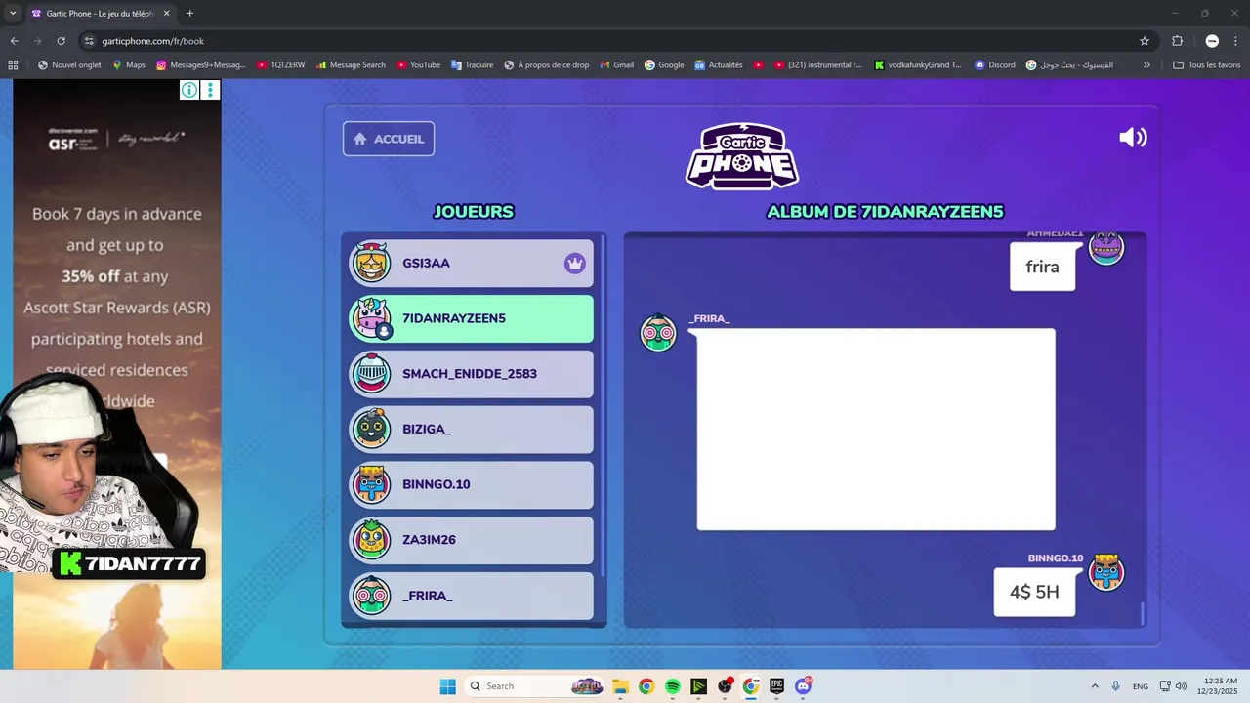Click _FRIRA_'s avatar beside the drawing
The height and width of the screenshot is (703, 1250).
point(658,333)
